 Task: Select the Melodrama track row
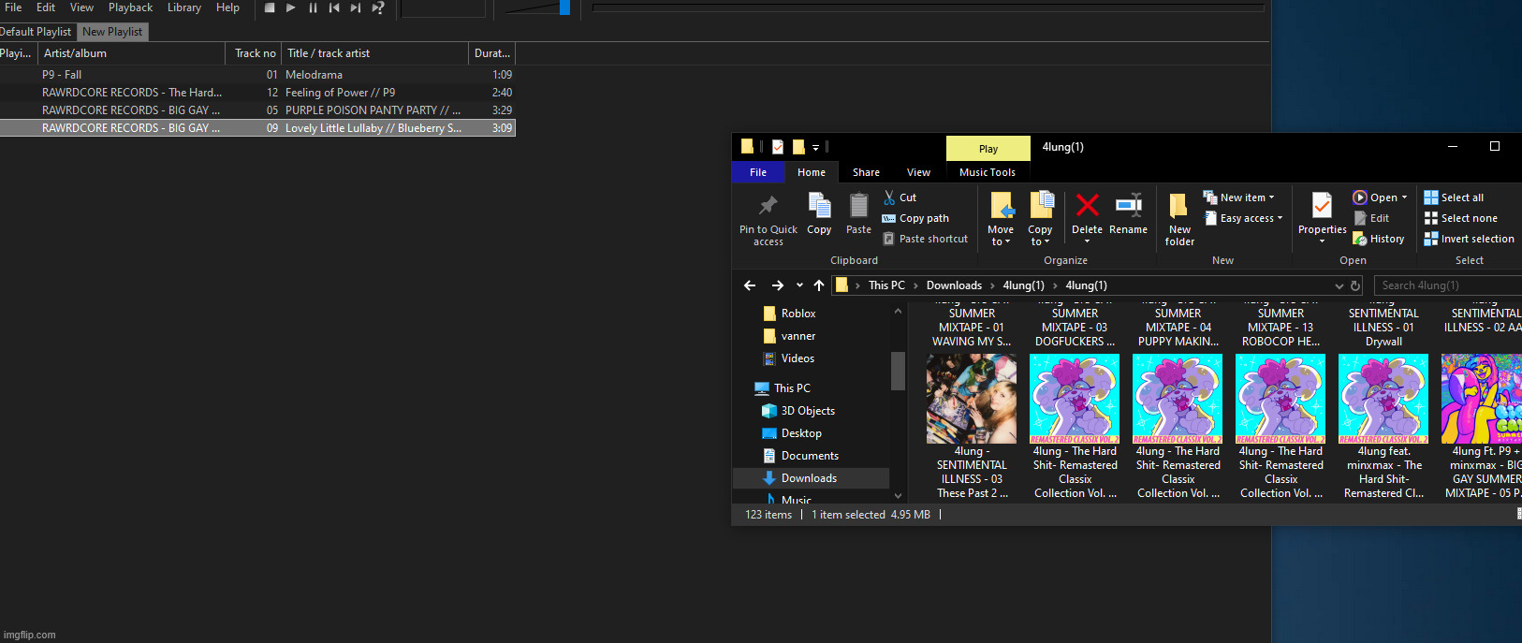click(257, 75)
